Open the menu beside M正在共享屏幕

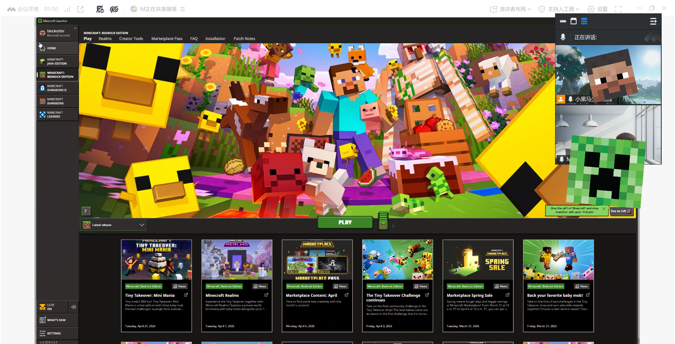click(182, 9)
